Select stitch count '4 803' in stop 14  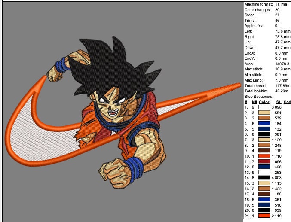coord(276,178)
